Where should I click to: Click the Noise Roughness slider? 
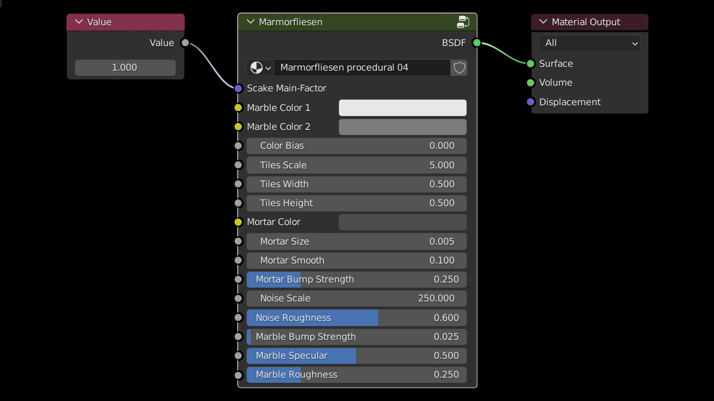coord(357,318)
